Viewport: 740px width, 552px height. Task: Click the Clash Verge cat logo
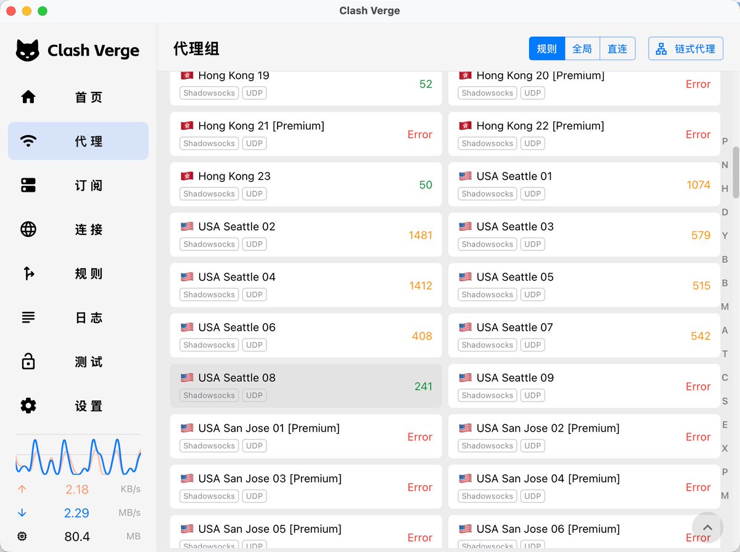28,51
